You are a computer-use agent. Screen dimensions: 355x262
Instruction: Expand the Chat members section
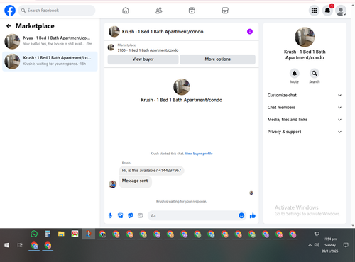[305, 108]
